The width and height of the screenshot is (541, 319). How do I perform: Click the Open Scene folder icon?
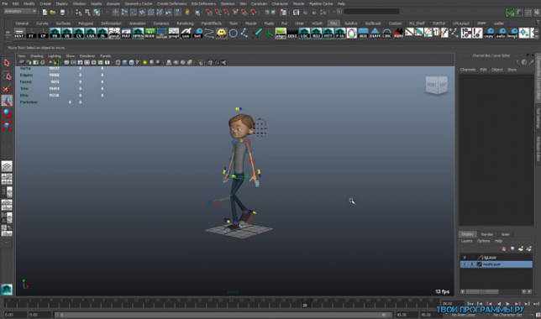(x=53, y=13)
